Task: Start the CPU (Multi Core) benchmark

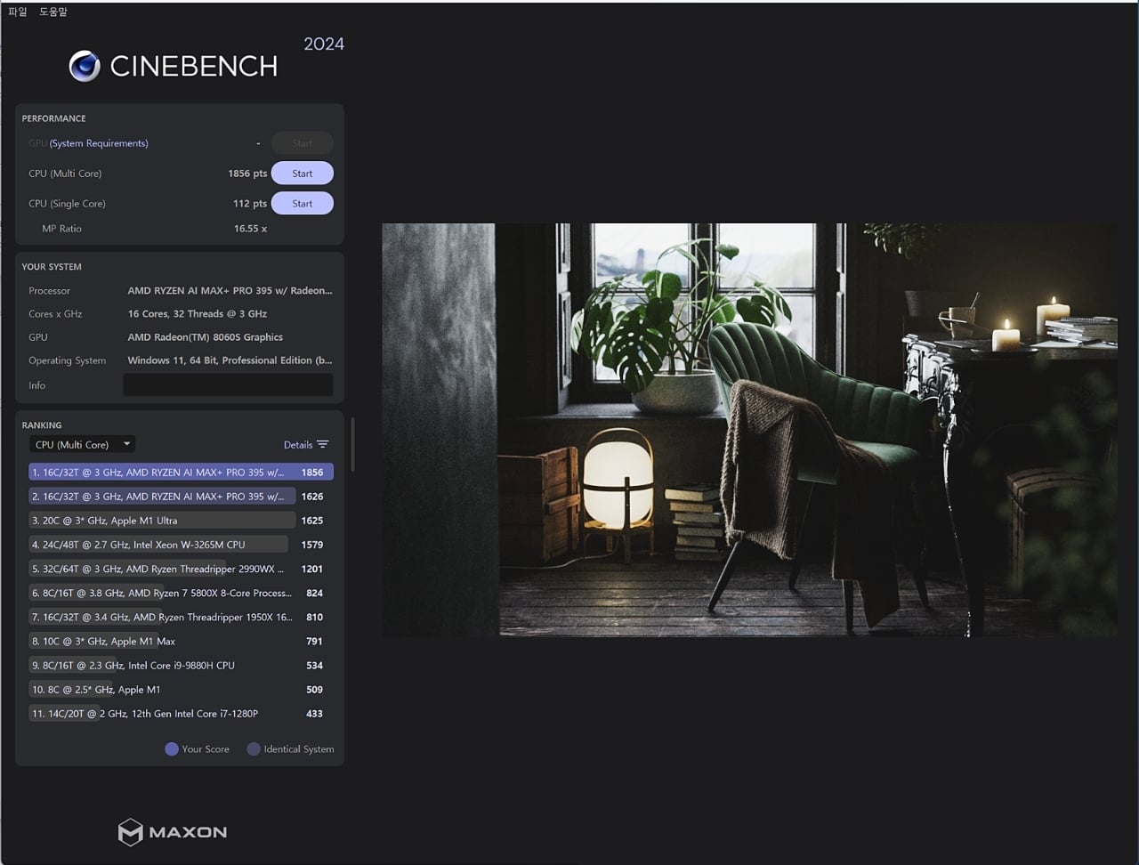Action: (303, 174)
